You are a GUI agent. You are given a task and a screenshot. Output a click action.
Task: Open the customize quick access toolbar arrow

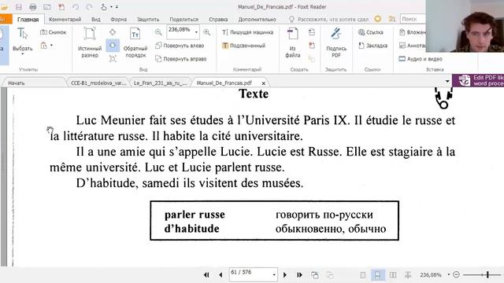117,7
